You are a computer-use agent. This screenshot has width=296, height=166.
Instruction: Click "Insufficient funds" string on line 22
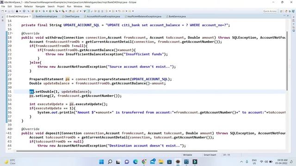(x=144, y=54)
